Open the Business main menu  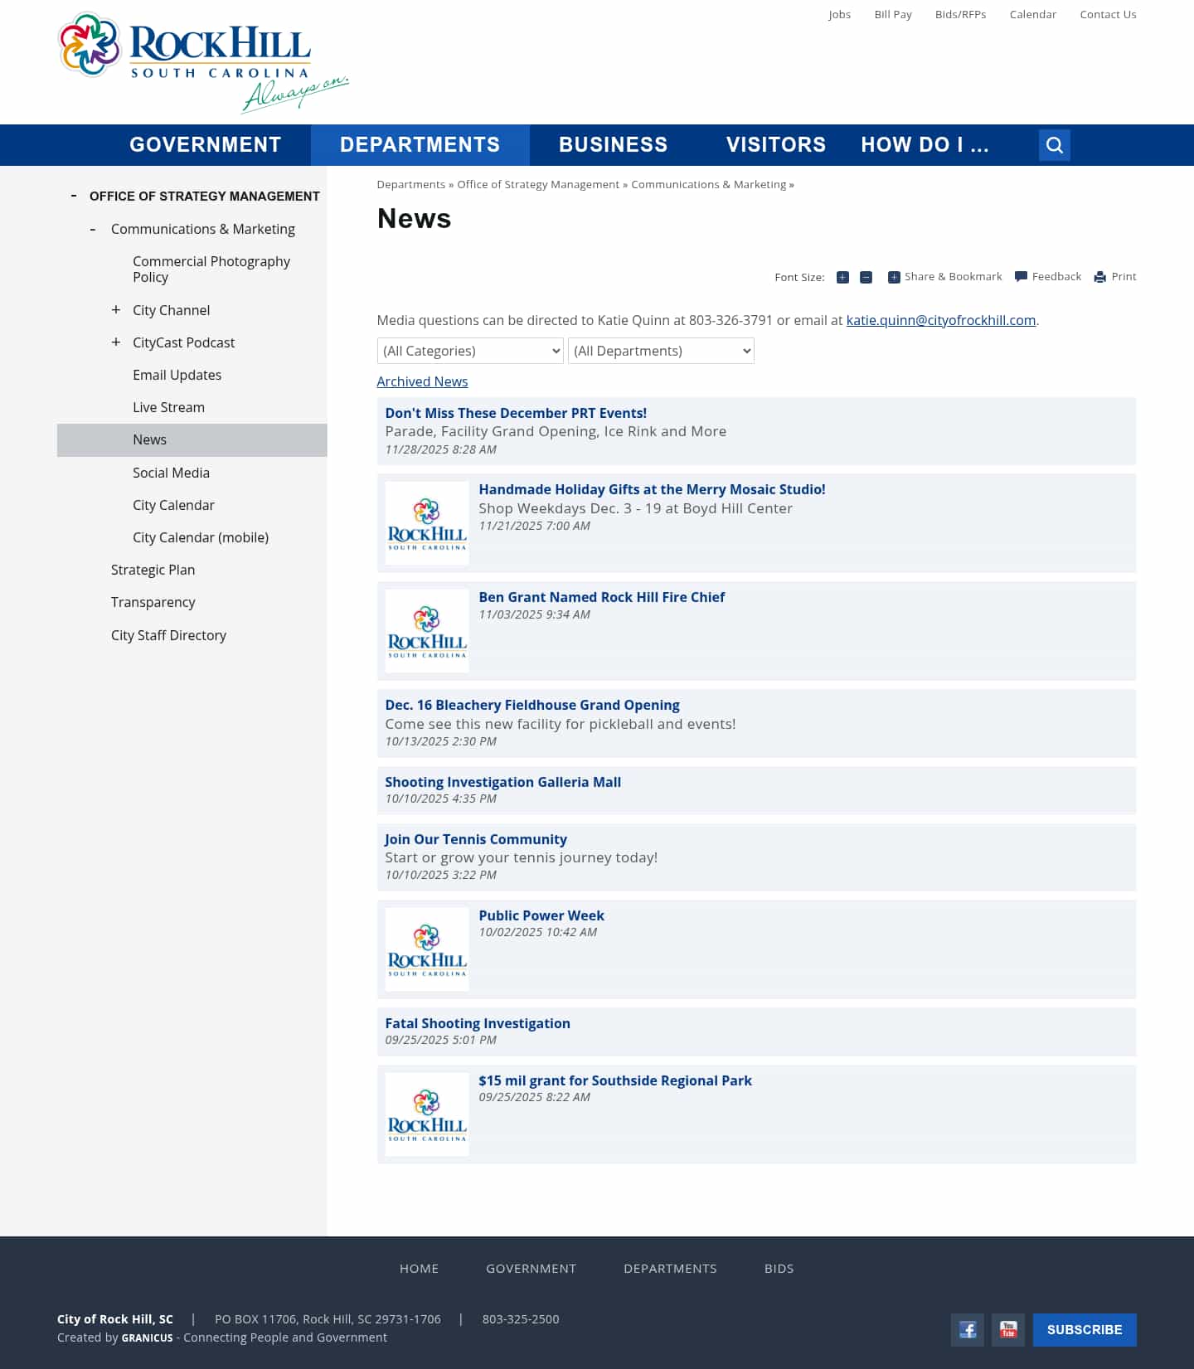[614, 145]
